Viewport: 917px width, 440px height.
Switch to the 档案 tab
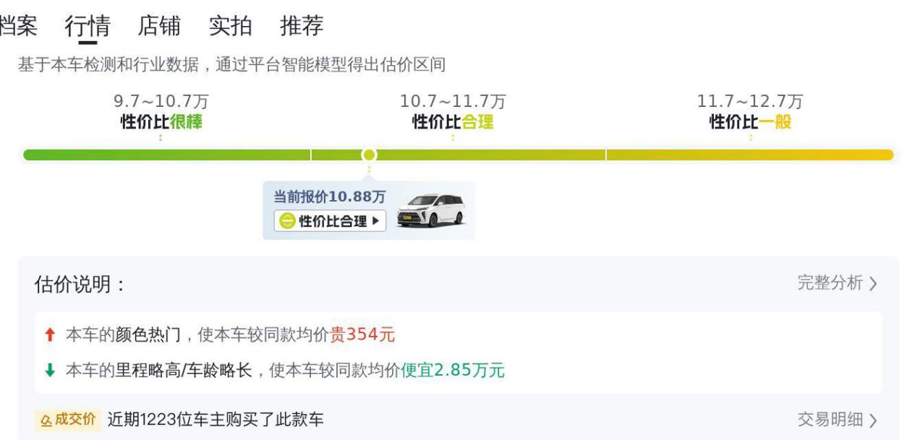(17, 26)
